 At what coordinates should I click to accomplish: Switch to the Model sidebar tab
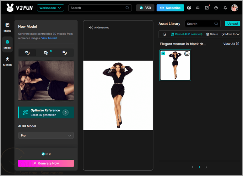pos(8,44)
